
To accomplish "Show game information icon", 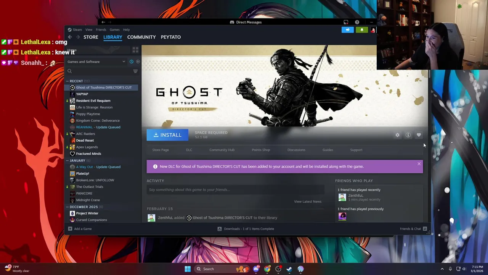I will (x=408, y=135).
